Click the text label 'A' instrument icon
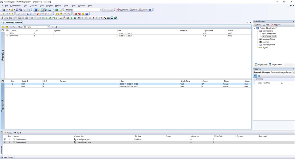This screenshot has height=159, width=295. [x=104, y=18]
